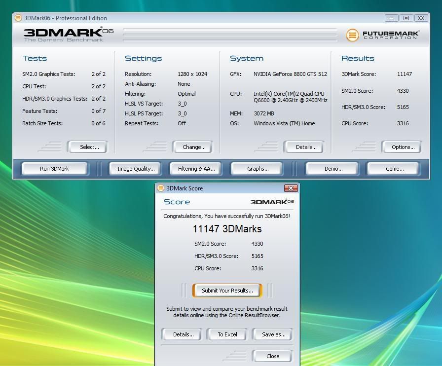
Task: Click the 3DMark06 logo in main header
Action: click(x=69, y=35)
